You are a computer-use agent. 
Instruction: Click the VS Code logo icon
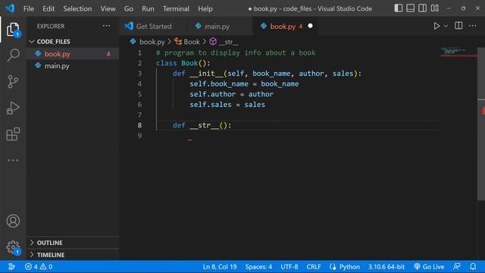[x=10, y=8]
